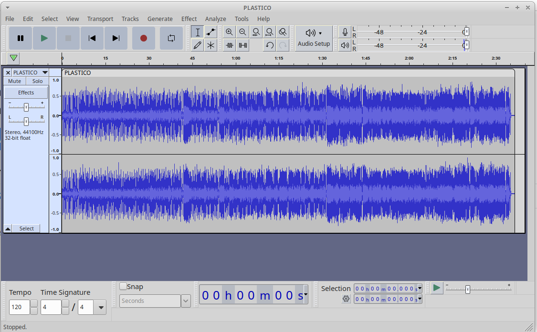Select the Draw pencil tool

point(197,45)
